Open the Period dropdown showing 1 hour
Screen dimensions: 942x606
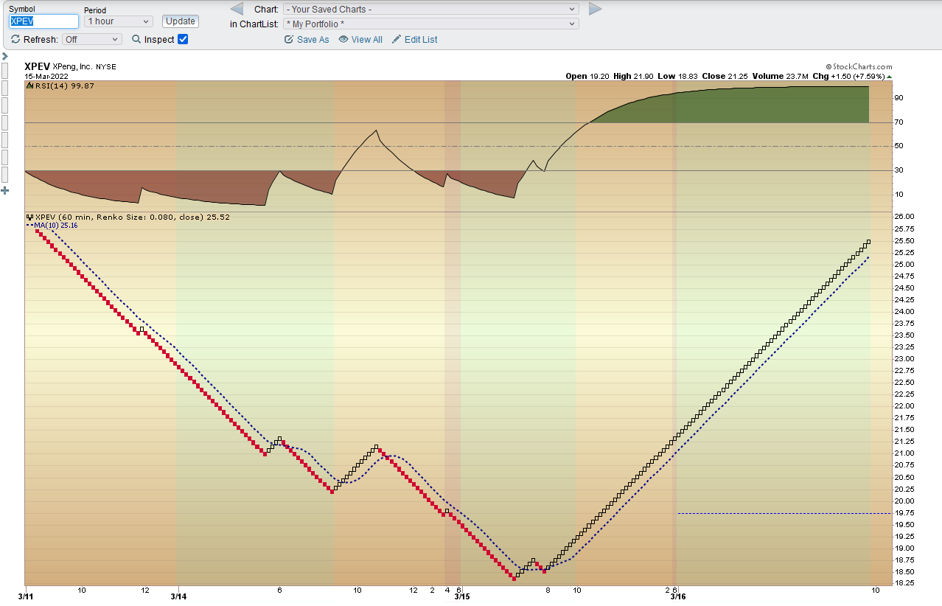coord(119,21)
